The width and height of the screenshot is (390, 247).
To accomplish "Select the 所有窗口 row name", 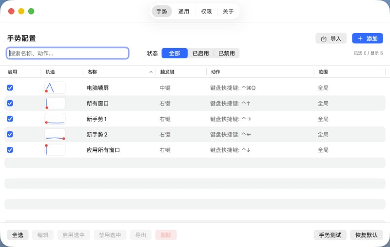I will [98, 104].
